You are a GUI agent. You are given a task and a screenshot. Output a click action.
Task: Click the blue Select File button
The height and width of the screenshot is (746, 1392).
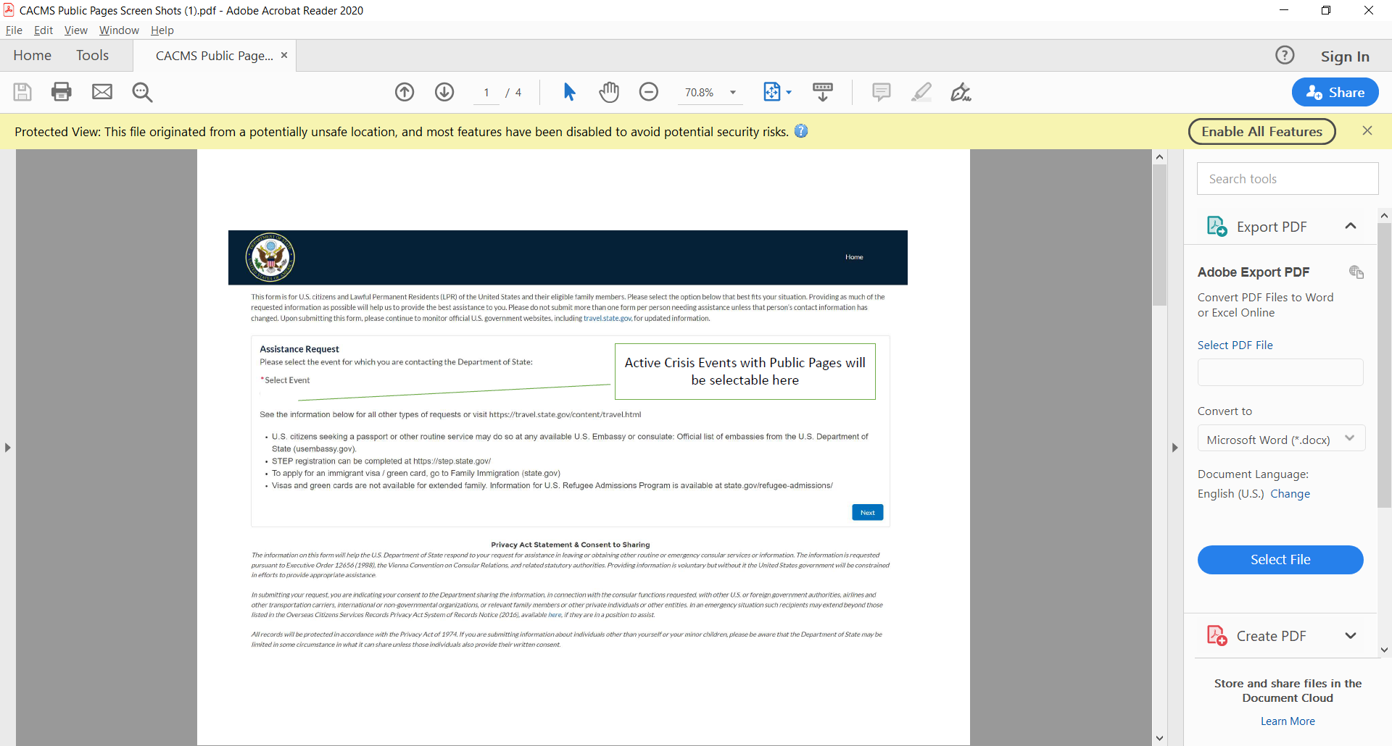tap(1280, 560)
